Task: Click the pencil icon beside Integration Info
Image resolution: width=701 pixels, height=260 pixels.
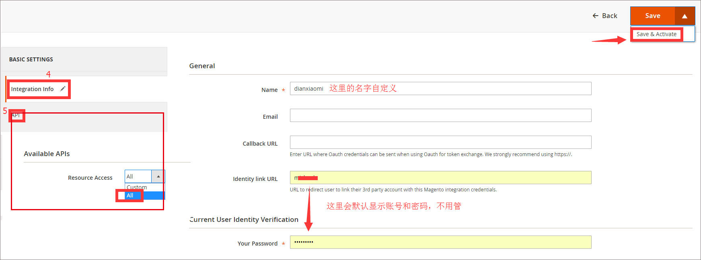Action: [63, 89]
